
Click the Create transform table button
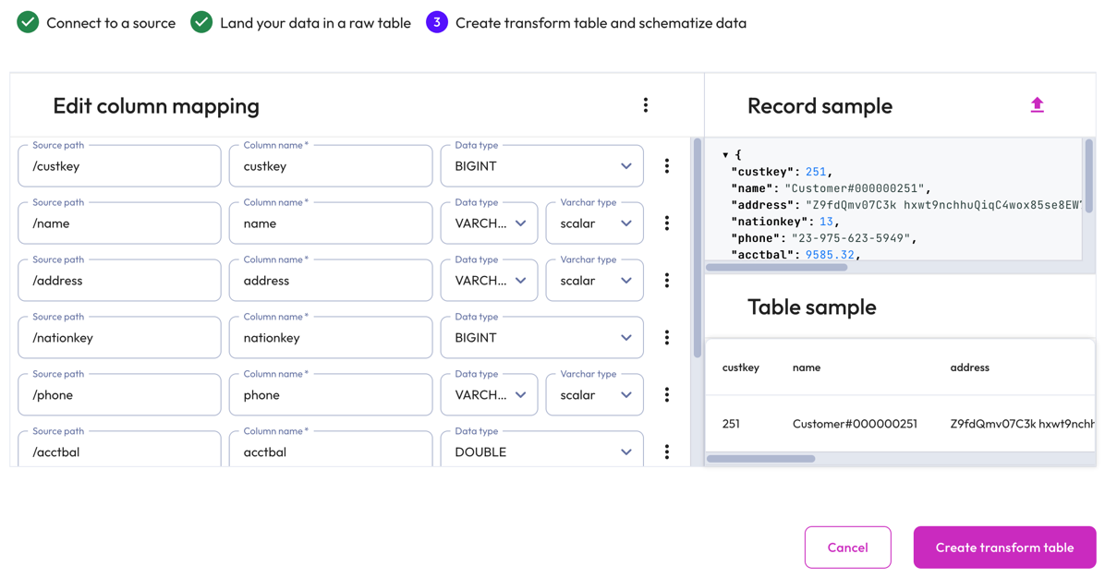tap(1004, 547)
